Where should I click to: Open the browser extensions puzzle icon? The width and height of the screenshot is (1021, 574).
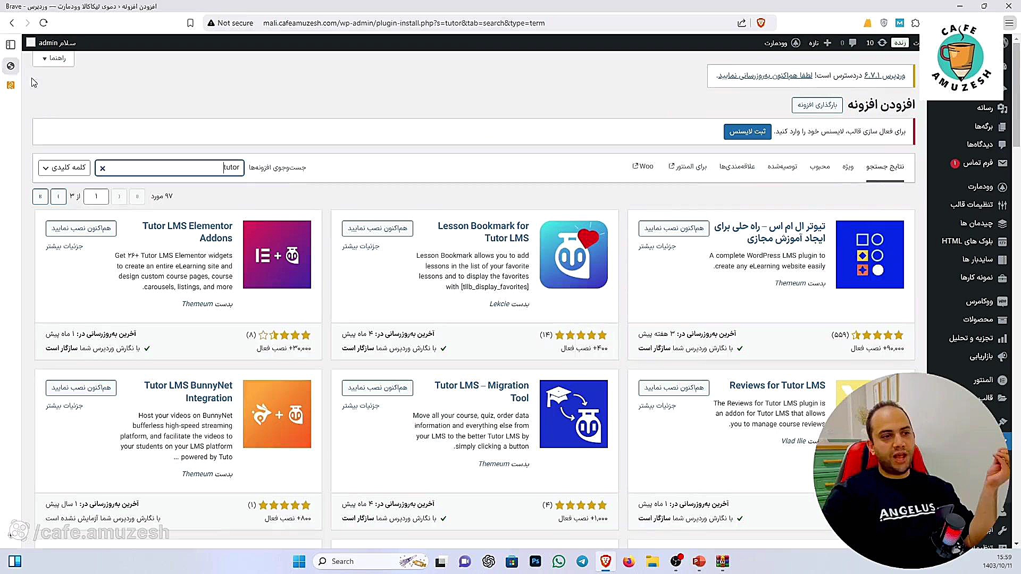click(915, 23)
